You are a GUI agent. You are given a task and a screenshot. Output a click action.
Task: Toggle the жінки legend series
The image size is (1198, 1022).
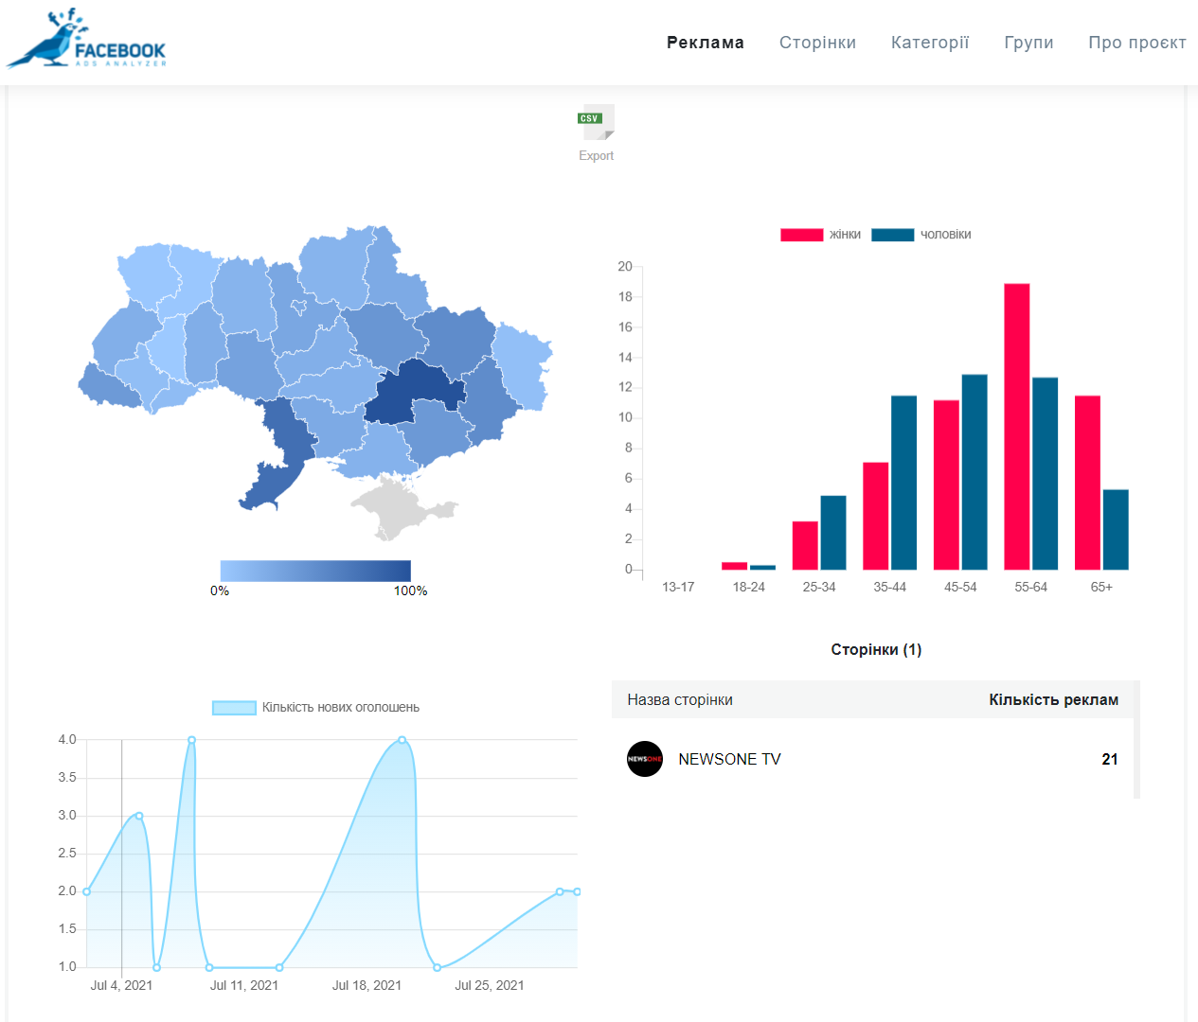[820, 235]
